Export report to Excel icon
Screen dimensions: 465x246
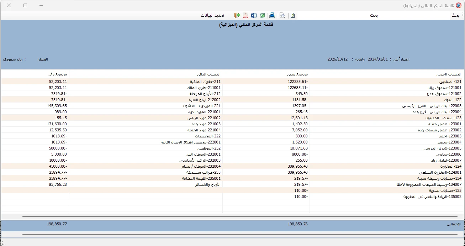[263, 15]
